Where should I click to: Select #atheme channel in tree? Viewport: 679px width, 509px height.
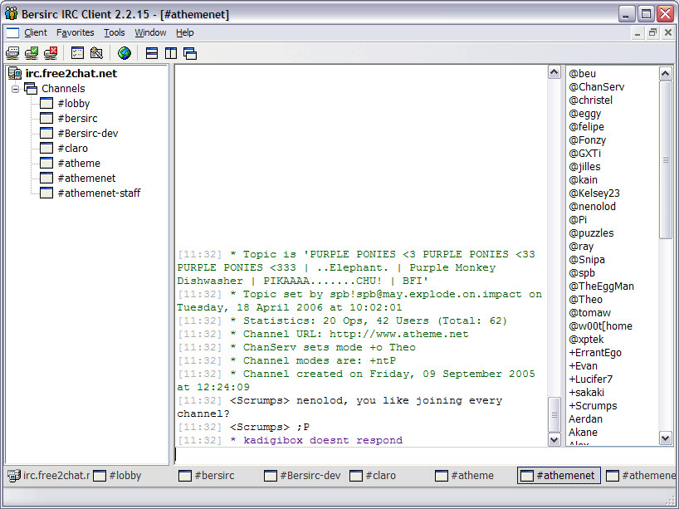(79, 164)
